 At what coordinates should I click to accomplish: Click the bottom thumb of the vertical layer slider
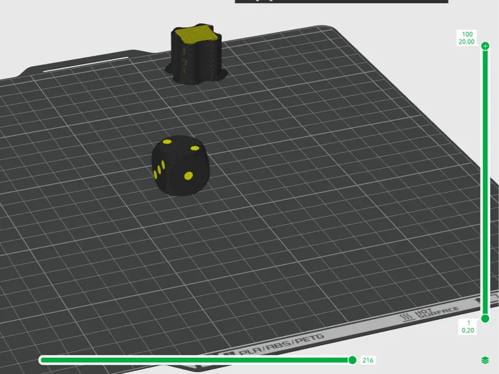coord(485,319)
